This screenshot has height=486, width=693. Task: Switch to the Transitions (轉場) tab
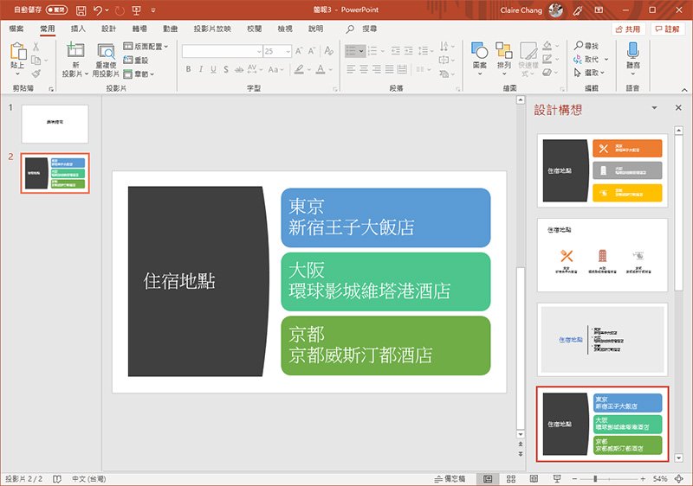click(x=139, y=29)
